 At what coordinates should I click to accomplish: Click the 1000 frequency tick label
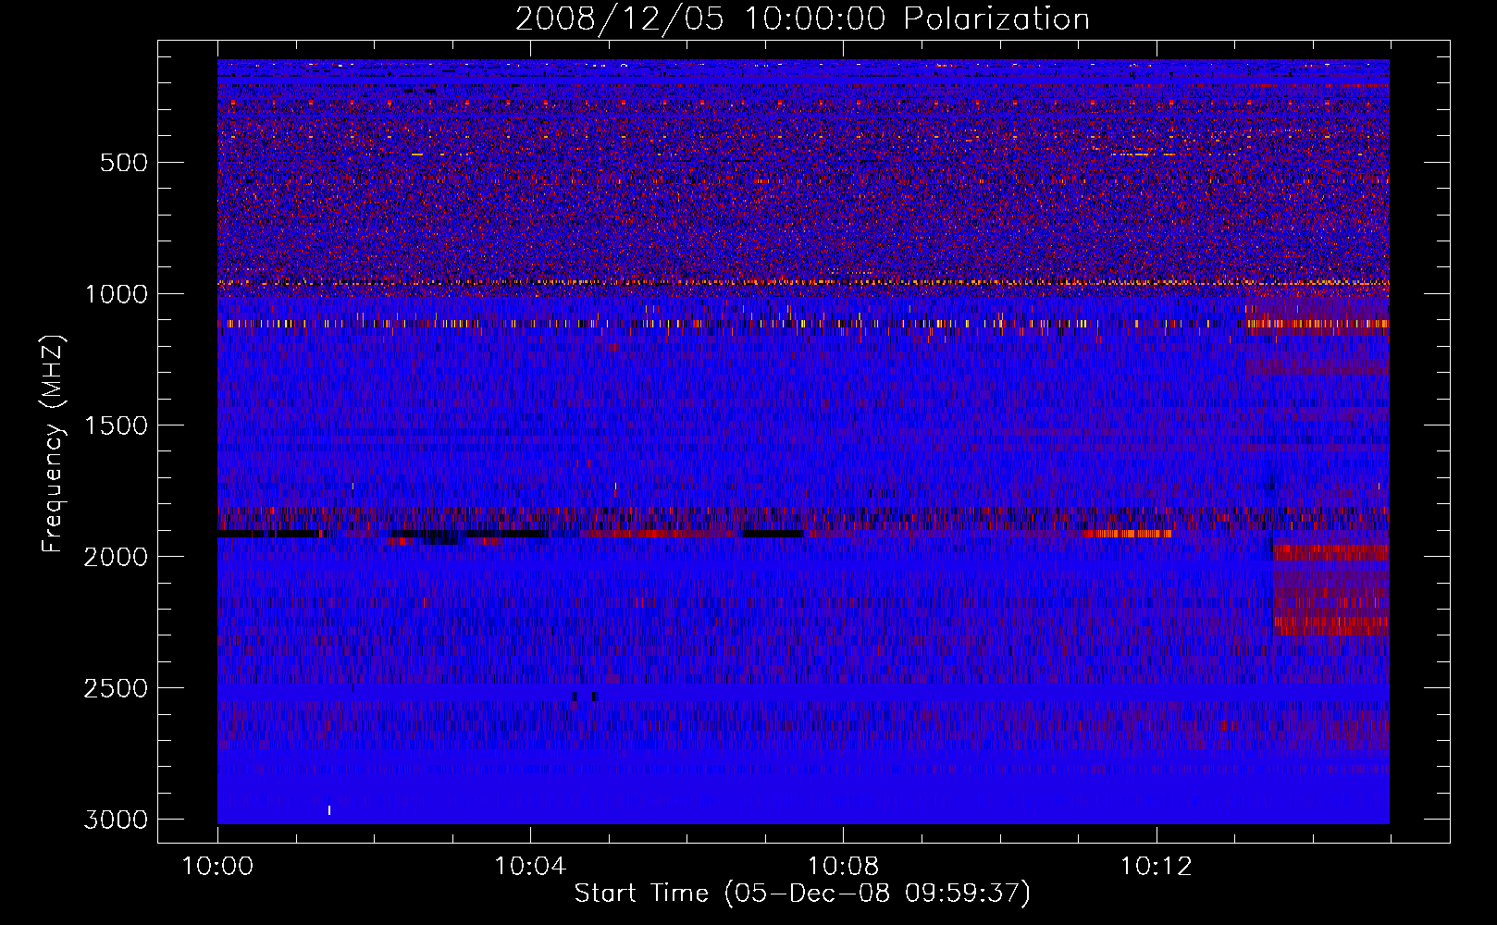click(116, 294)
